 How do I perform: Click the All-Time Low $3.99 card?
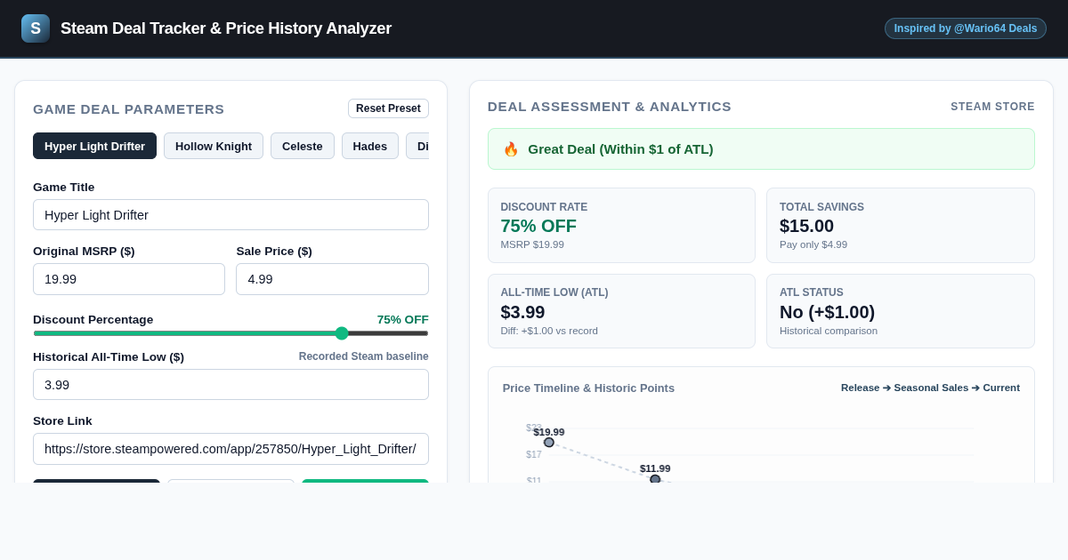(x=621, y=311)
